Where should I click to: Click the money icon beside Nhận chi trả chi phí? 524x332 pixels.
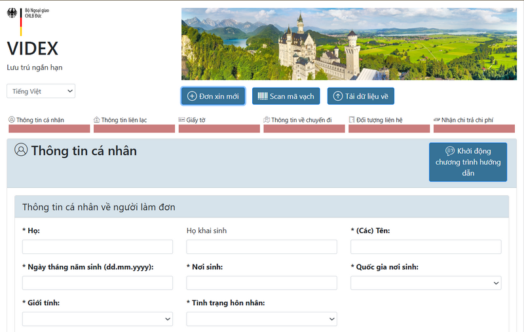pos(437,120)
